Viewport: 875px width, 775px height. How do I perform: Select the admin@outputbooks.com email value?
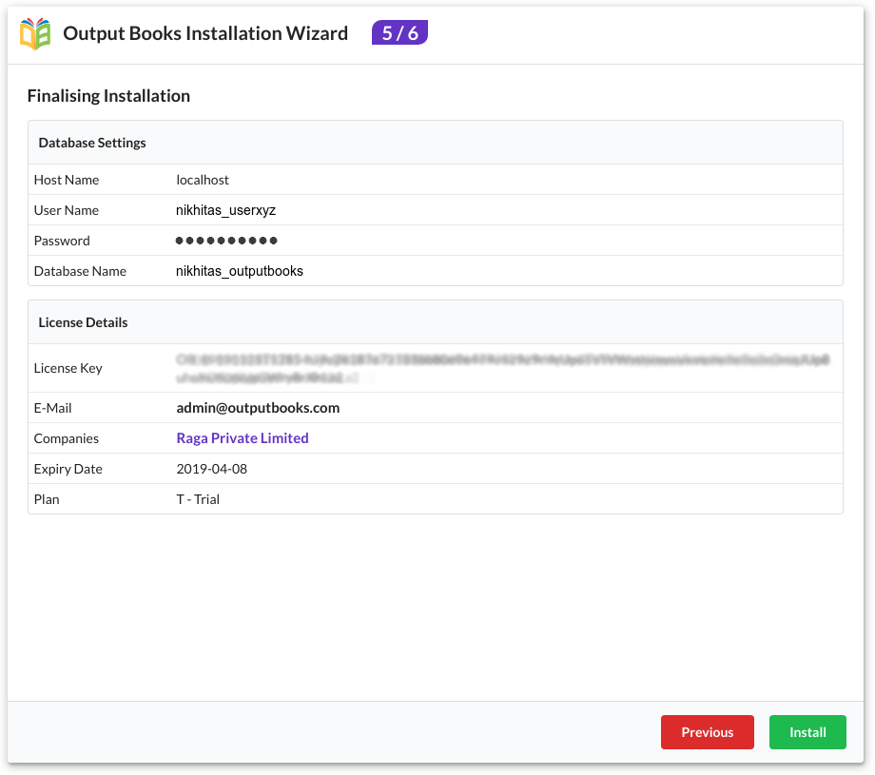pyautogui.click(x=258, y=408)
